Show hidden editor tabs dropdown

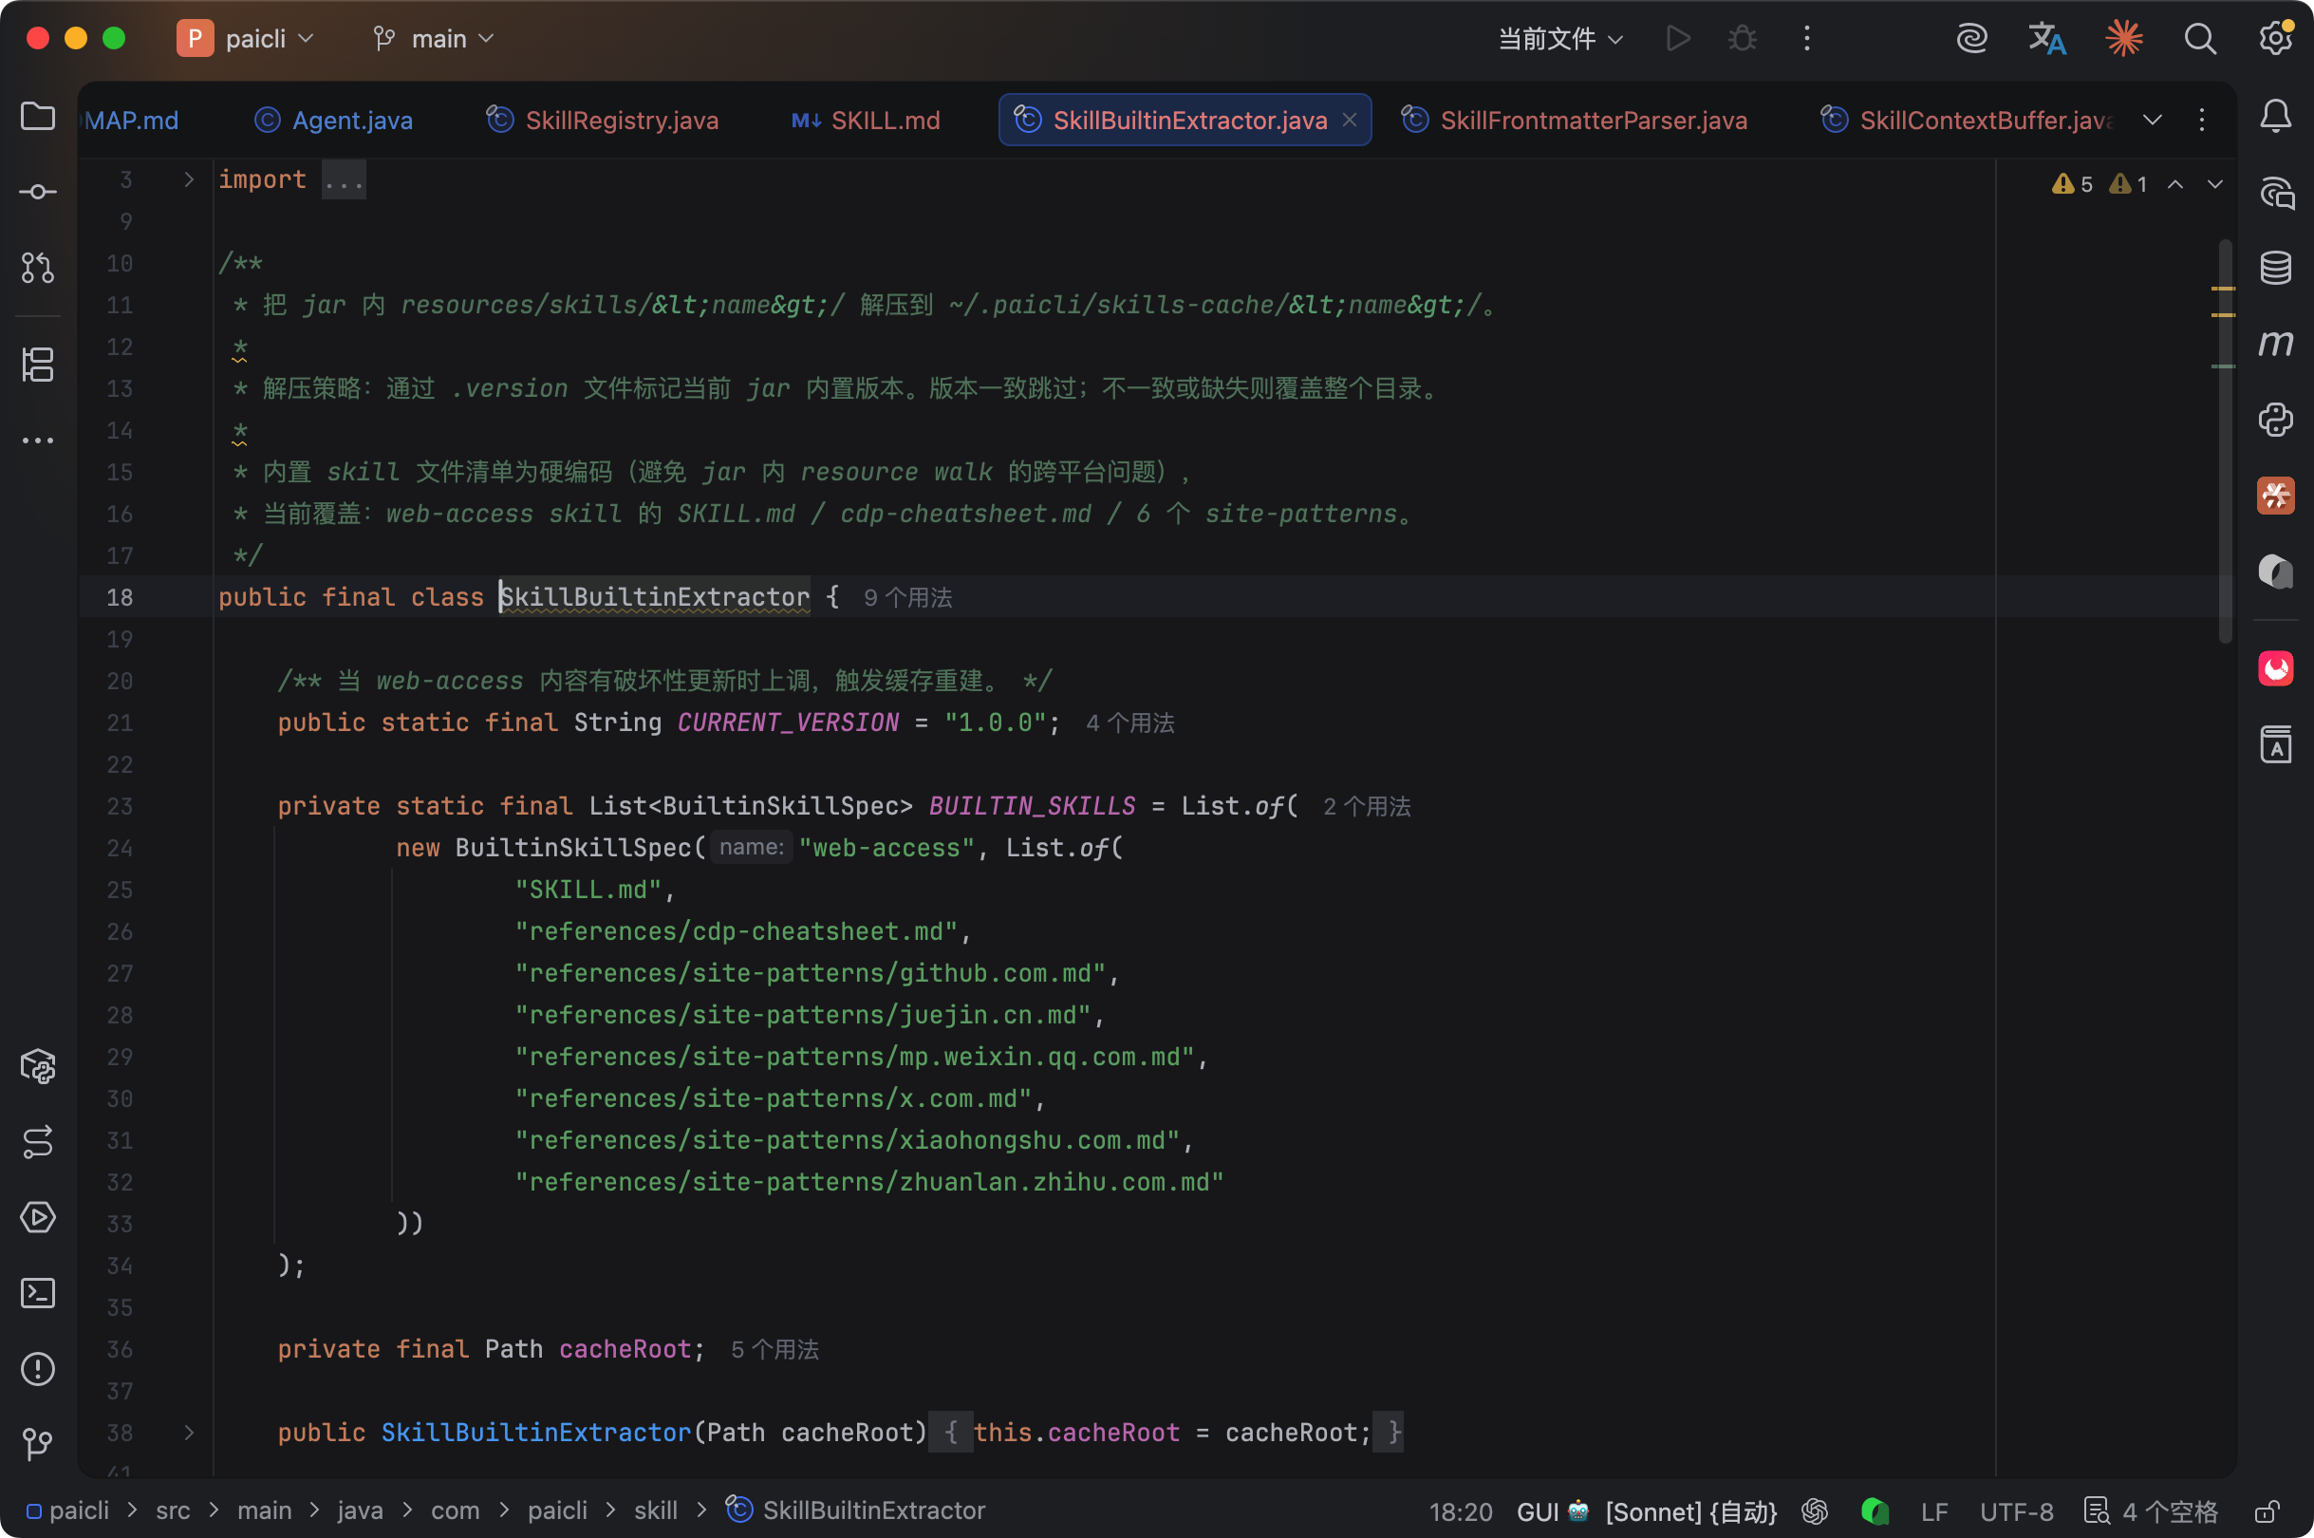(2153, 120)
